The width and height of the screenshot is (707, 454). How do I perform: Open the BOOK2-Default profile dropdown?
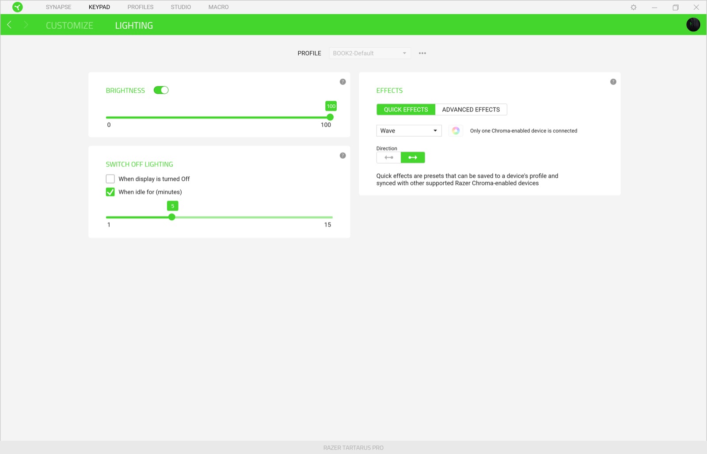point(370,53)
